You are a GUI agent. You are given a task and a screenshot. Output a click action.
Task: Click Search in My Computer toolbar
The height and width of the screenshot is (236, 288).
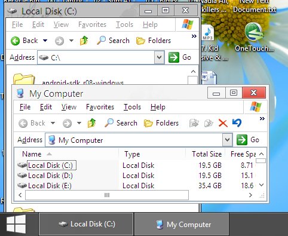click(121, 123)
